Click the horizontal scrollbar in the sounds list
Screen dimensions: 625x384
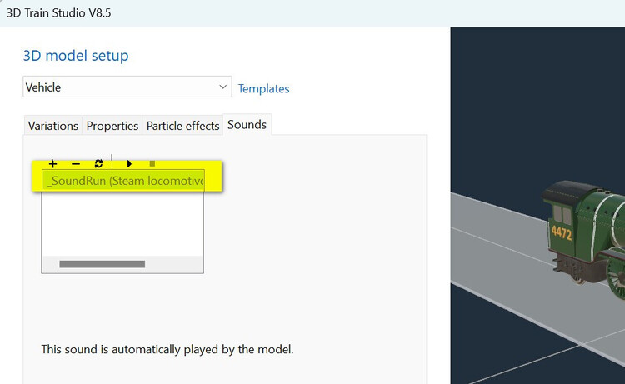102,264
